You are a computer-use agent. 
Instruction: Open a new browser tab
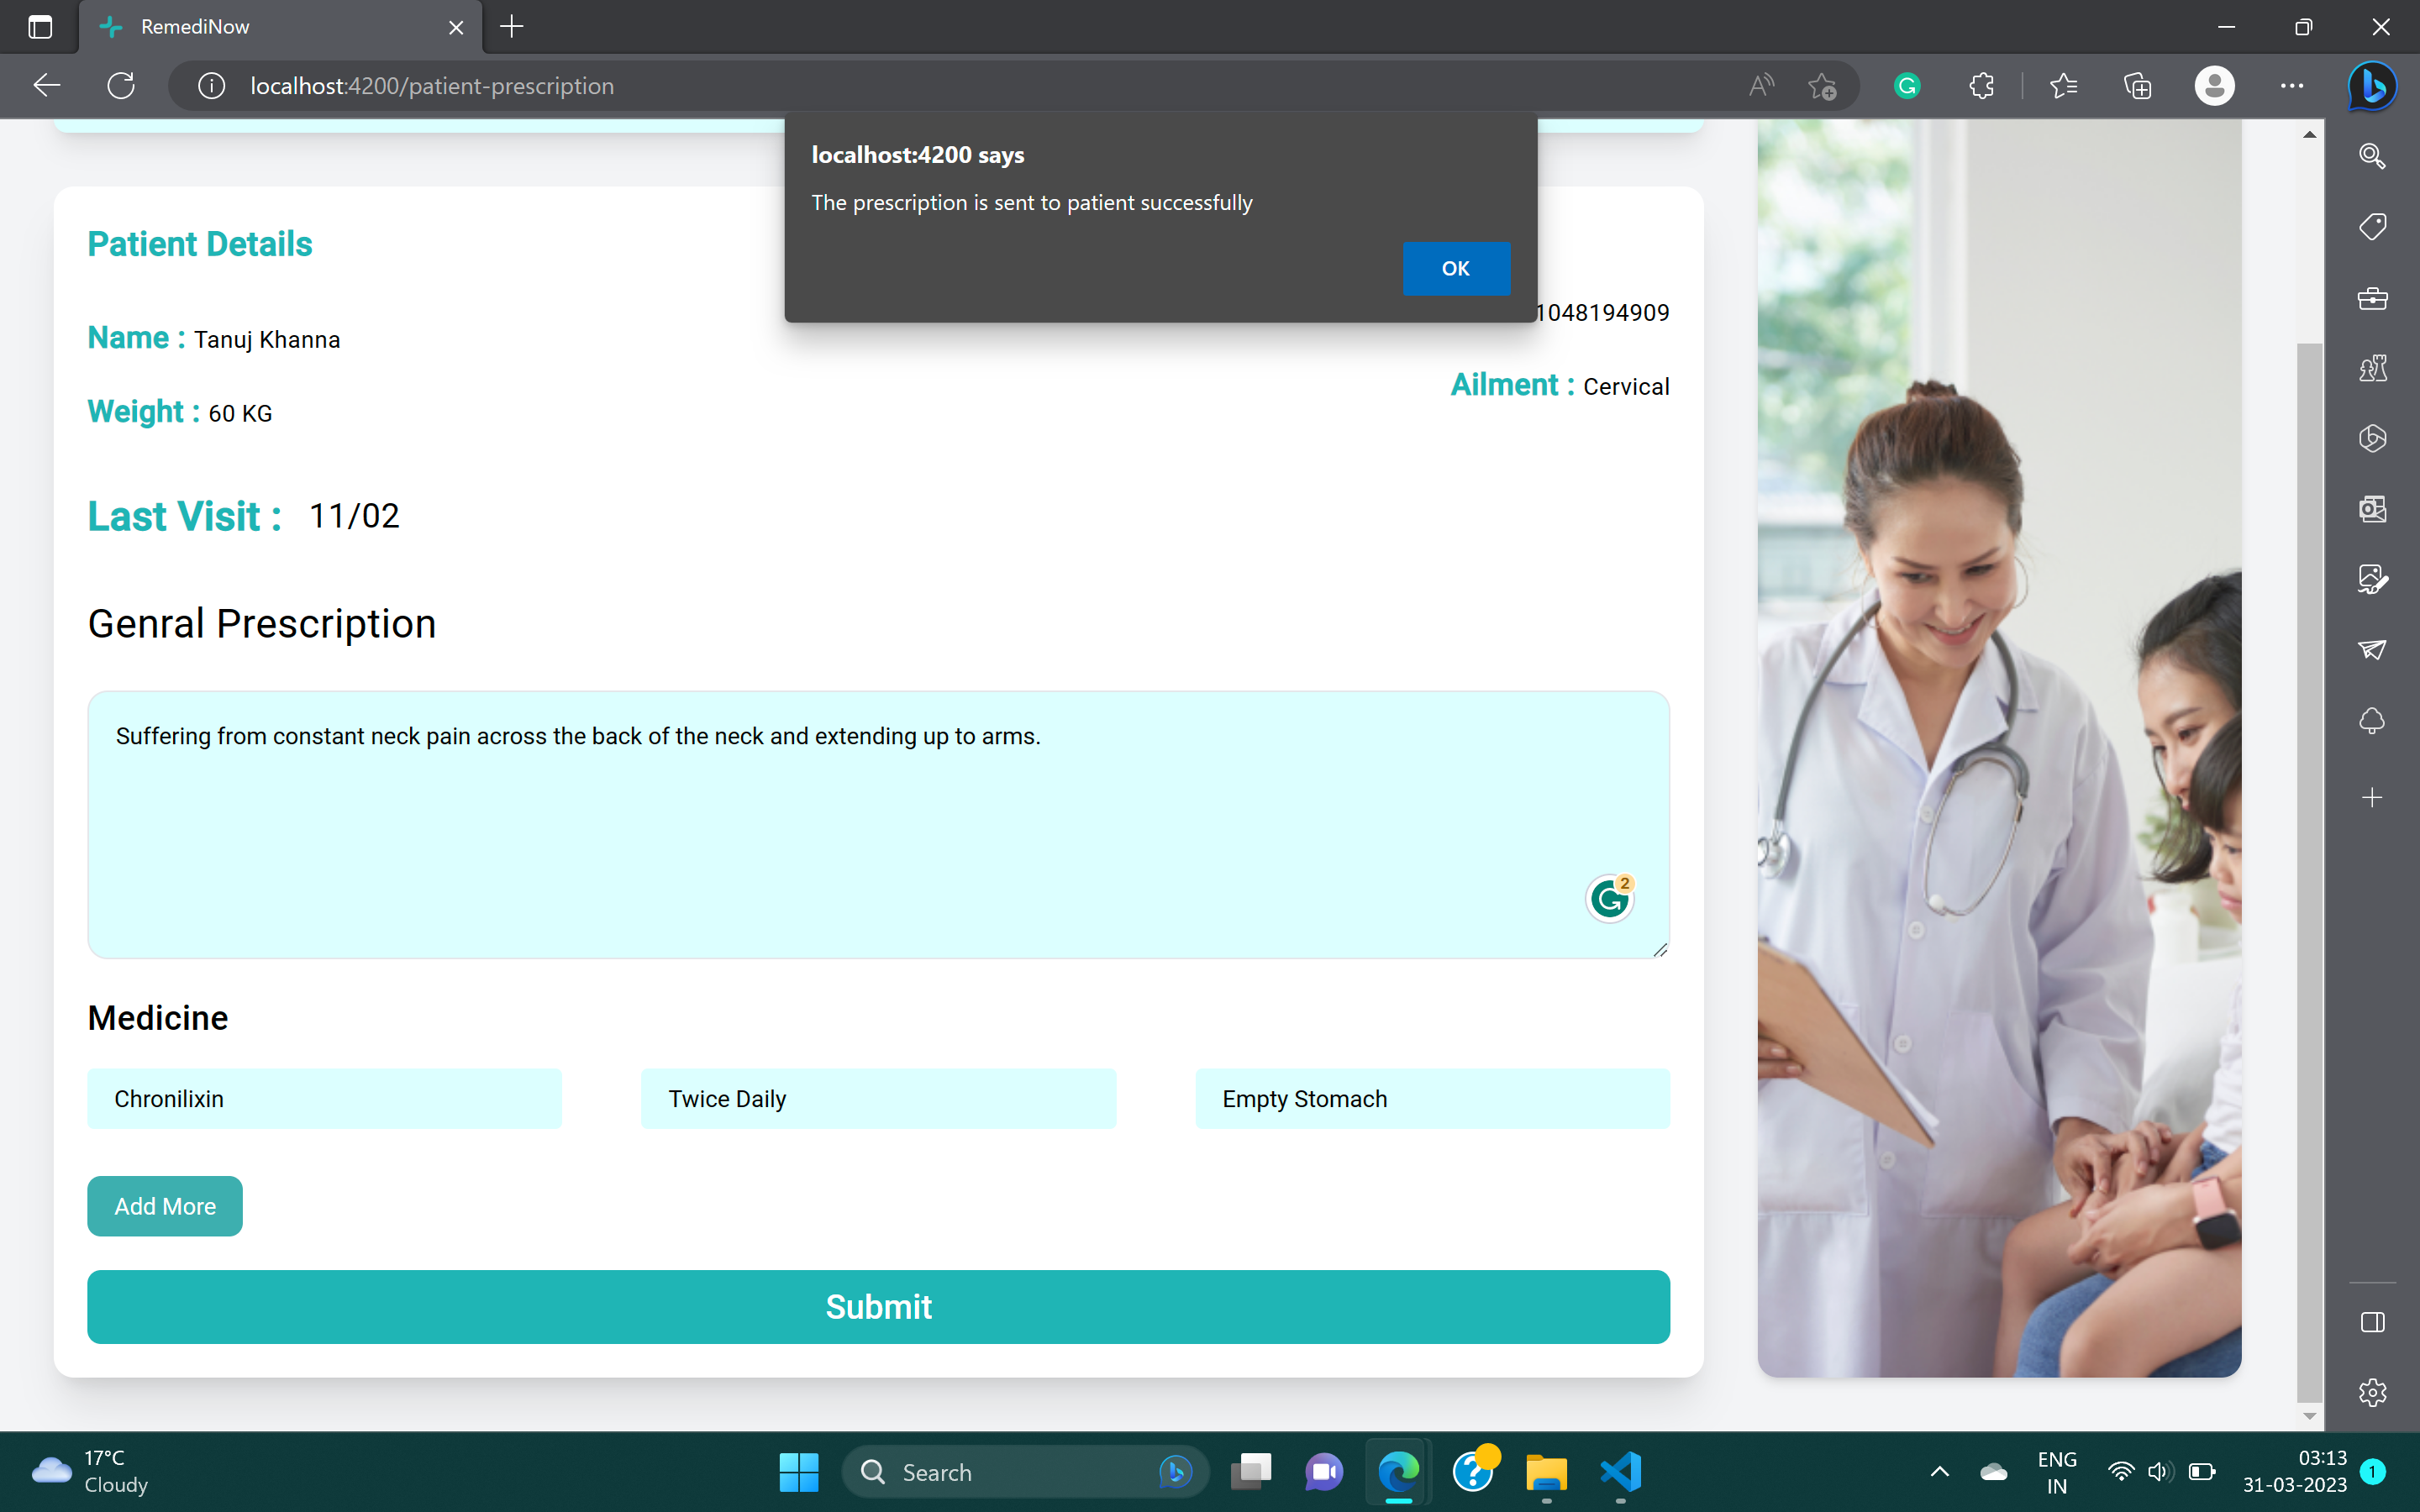coord(511,27)
